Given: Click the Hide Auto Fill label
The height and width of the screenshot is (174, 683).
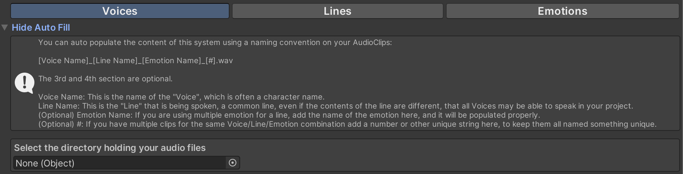Looking at the screenshot, I should 41,28.
